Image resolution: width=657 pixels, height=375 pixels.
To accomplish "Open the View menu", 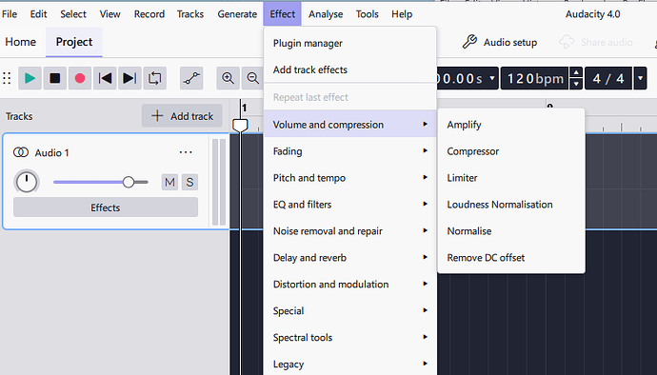I will 109,14.
